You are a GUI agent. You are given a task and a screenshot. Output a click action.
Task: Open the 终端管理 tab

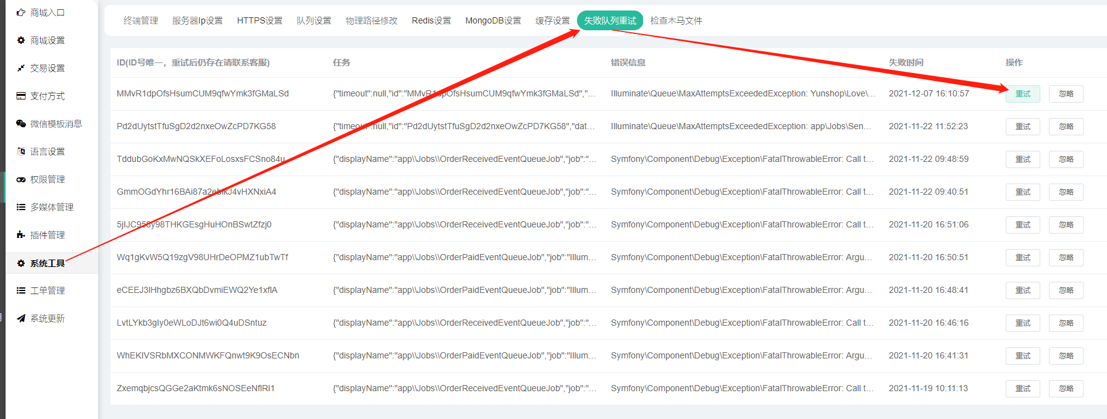click(x=141, y=20)
